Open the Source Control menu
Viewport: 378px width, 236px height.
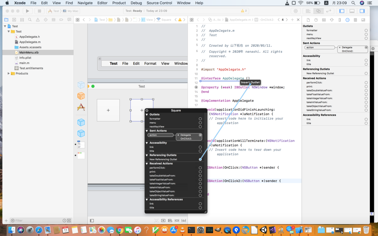click(x=159, y=3)
